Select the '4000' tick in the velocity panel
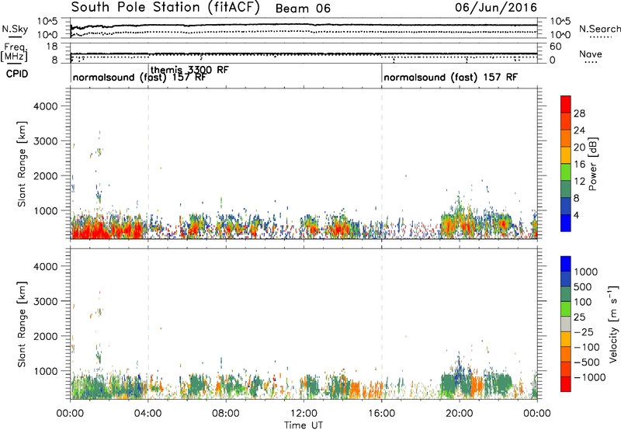 [x=46, y=266]
